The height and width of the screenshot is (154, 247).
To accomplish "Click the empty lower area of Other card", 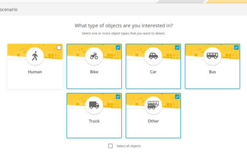I will (x=153, y=130).
